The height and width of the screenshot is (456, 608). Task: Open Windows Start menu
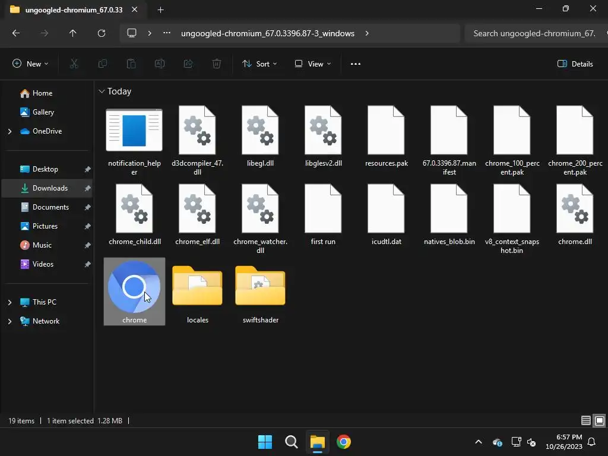[x=265, y=442]
